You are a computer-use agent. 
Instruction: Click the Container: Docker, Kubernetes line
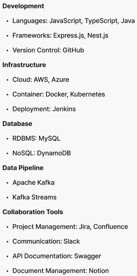click(59, 94)
